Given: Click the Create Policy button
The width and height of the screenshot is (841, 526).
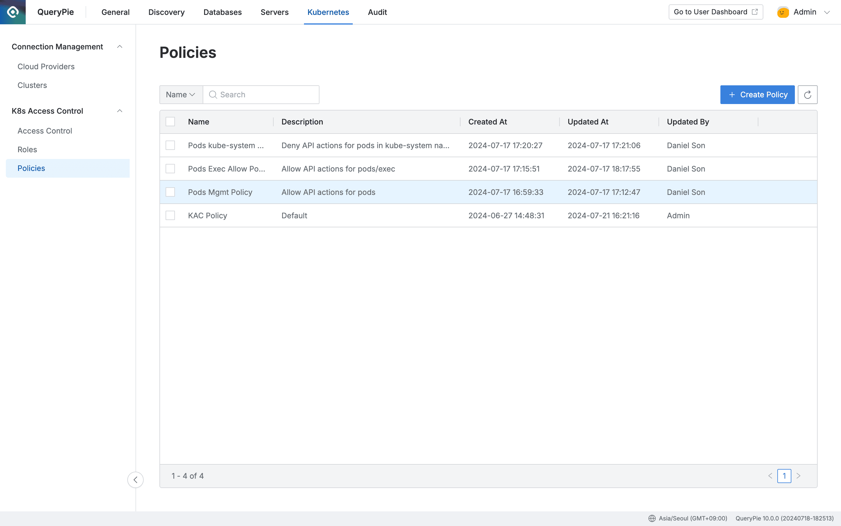Looking at the screenshot, I should [757, 94].
